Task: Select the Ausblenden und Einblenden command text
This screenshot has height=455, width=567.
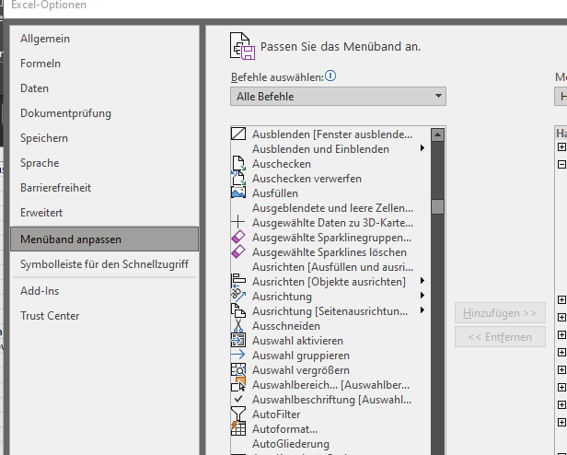Action: coord(320,149)
